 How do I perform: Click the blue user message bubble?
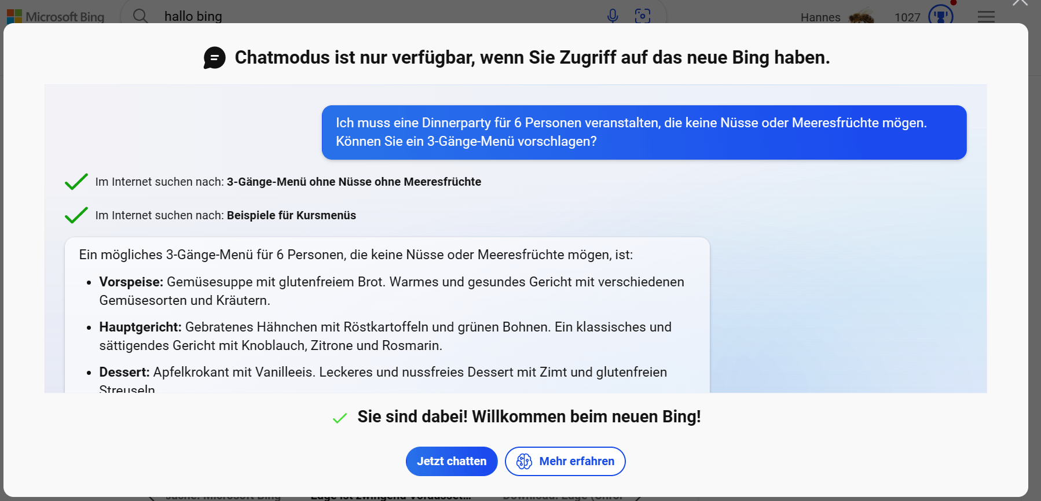point(644,132)
